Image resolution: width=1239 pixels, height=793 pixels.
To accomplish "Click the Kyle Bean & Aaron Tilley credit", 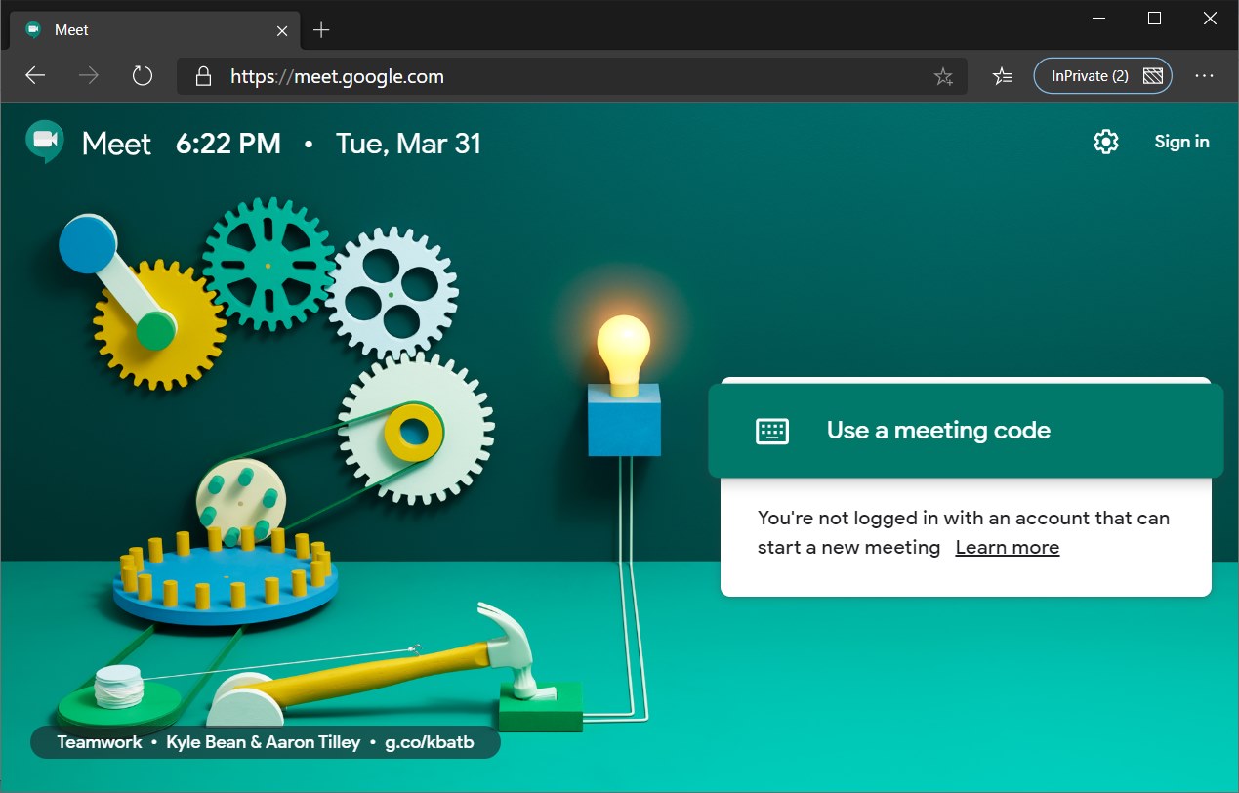I will click(x=264, y=742).
